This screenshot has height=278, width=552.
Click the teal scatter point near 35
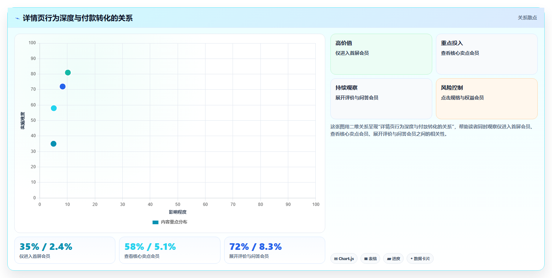click(x=53, y=144)
